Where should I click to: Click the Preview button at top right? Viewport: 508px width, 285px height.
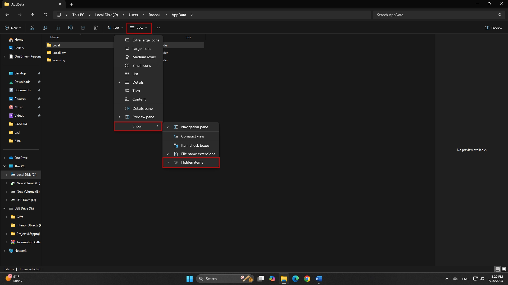(493, 28)
